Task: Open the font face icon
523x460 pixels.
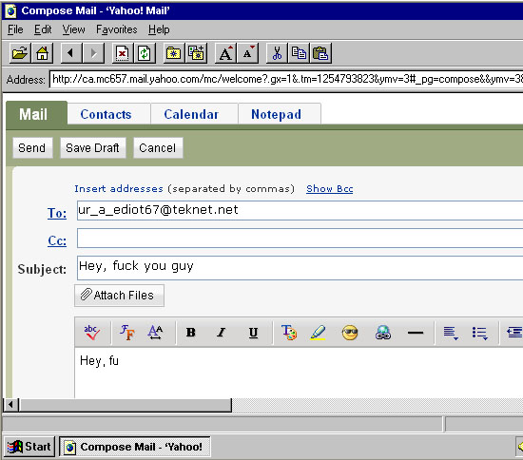Action: pos(127,333)
